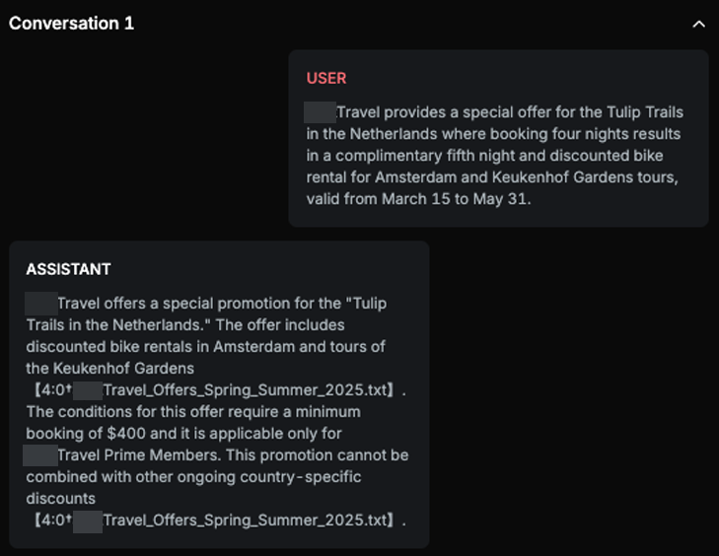719x556 pixels.
Task: Click the redacted block inside the first citation
Action: point(87,389)
